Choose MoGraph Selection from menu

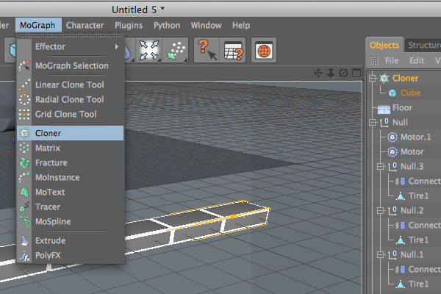pyautogui.click(x=71, y=66)
